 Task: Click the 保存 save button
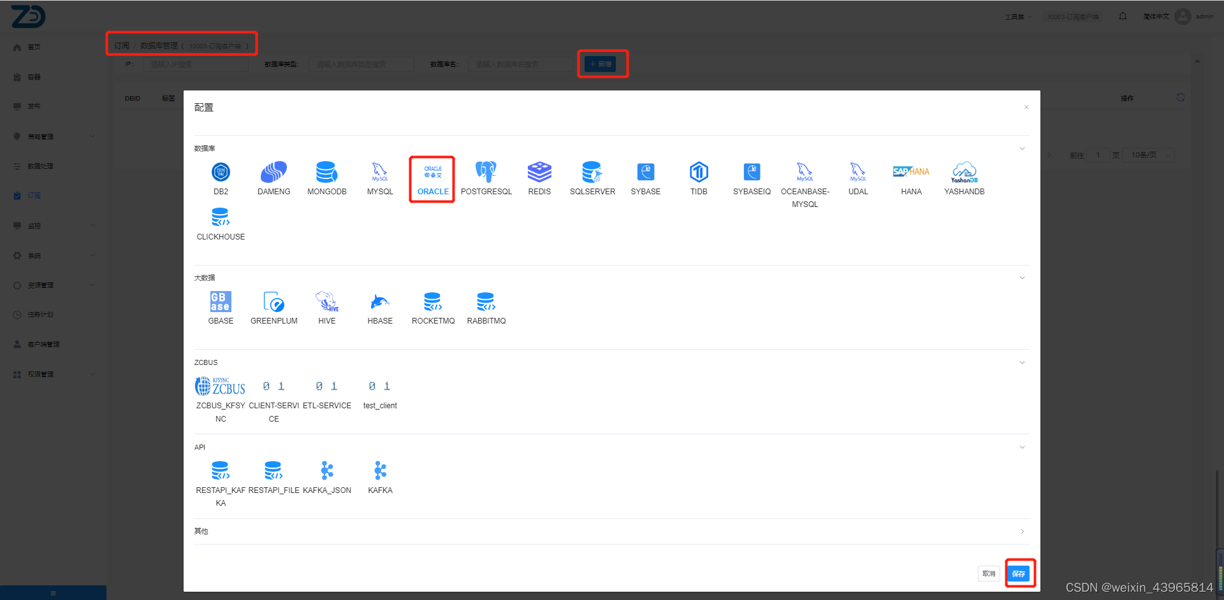click(1019, 573)
